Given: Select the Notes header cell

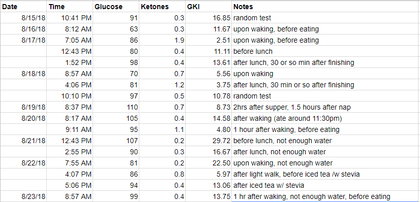Looking at the screenshot, I should [326, 7].
